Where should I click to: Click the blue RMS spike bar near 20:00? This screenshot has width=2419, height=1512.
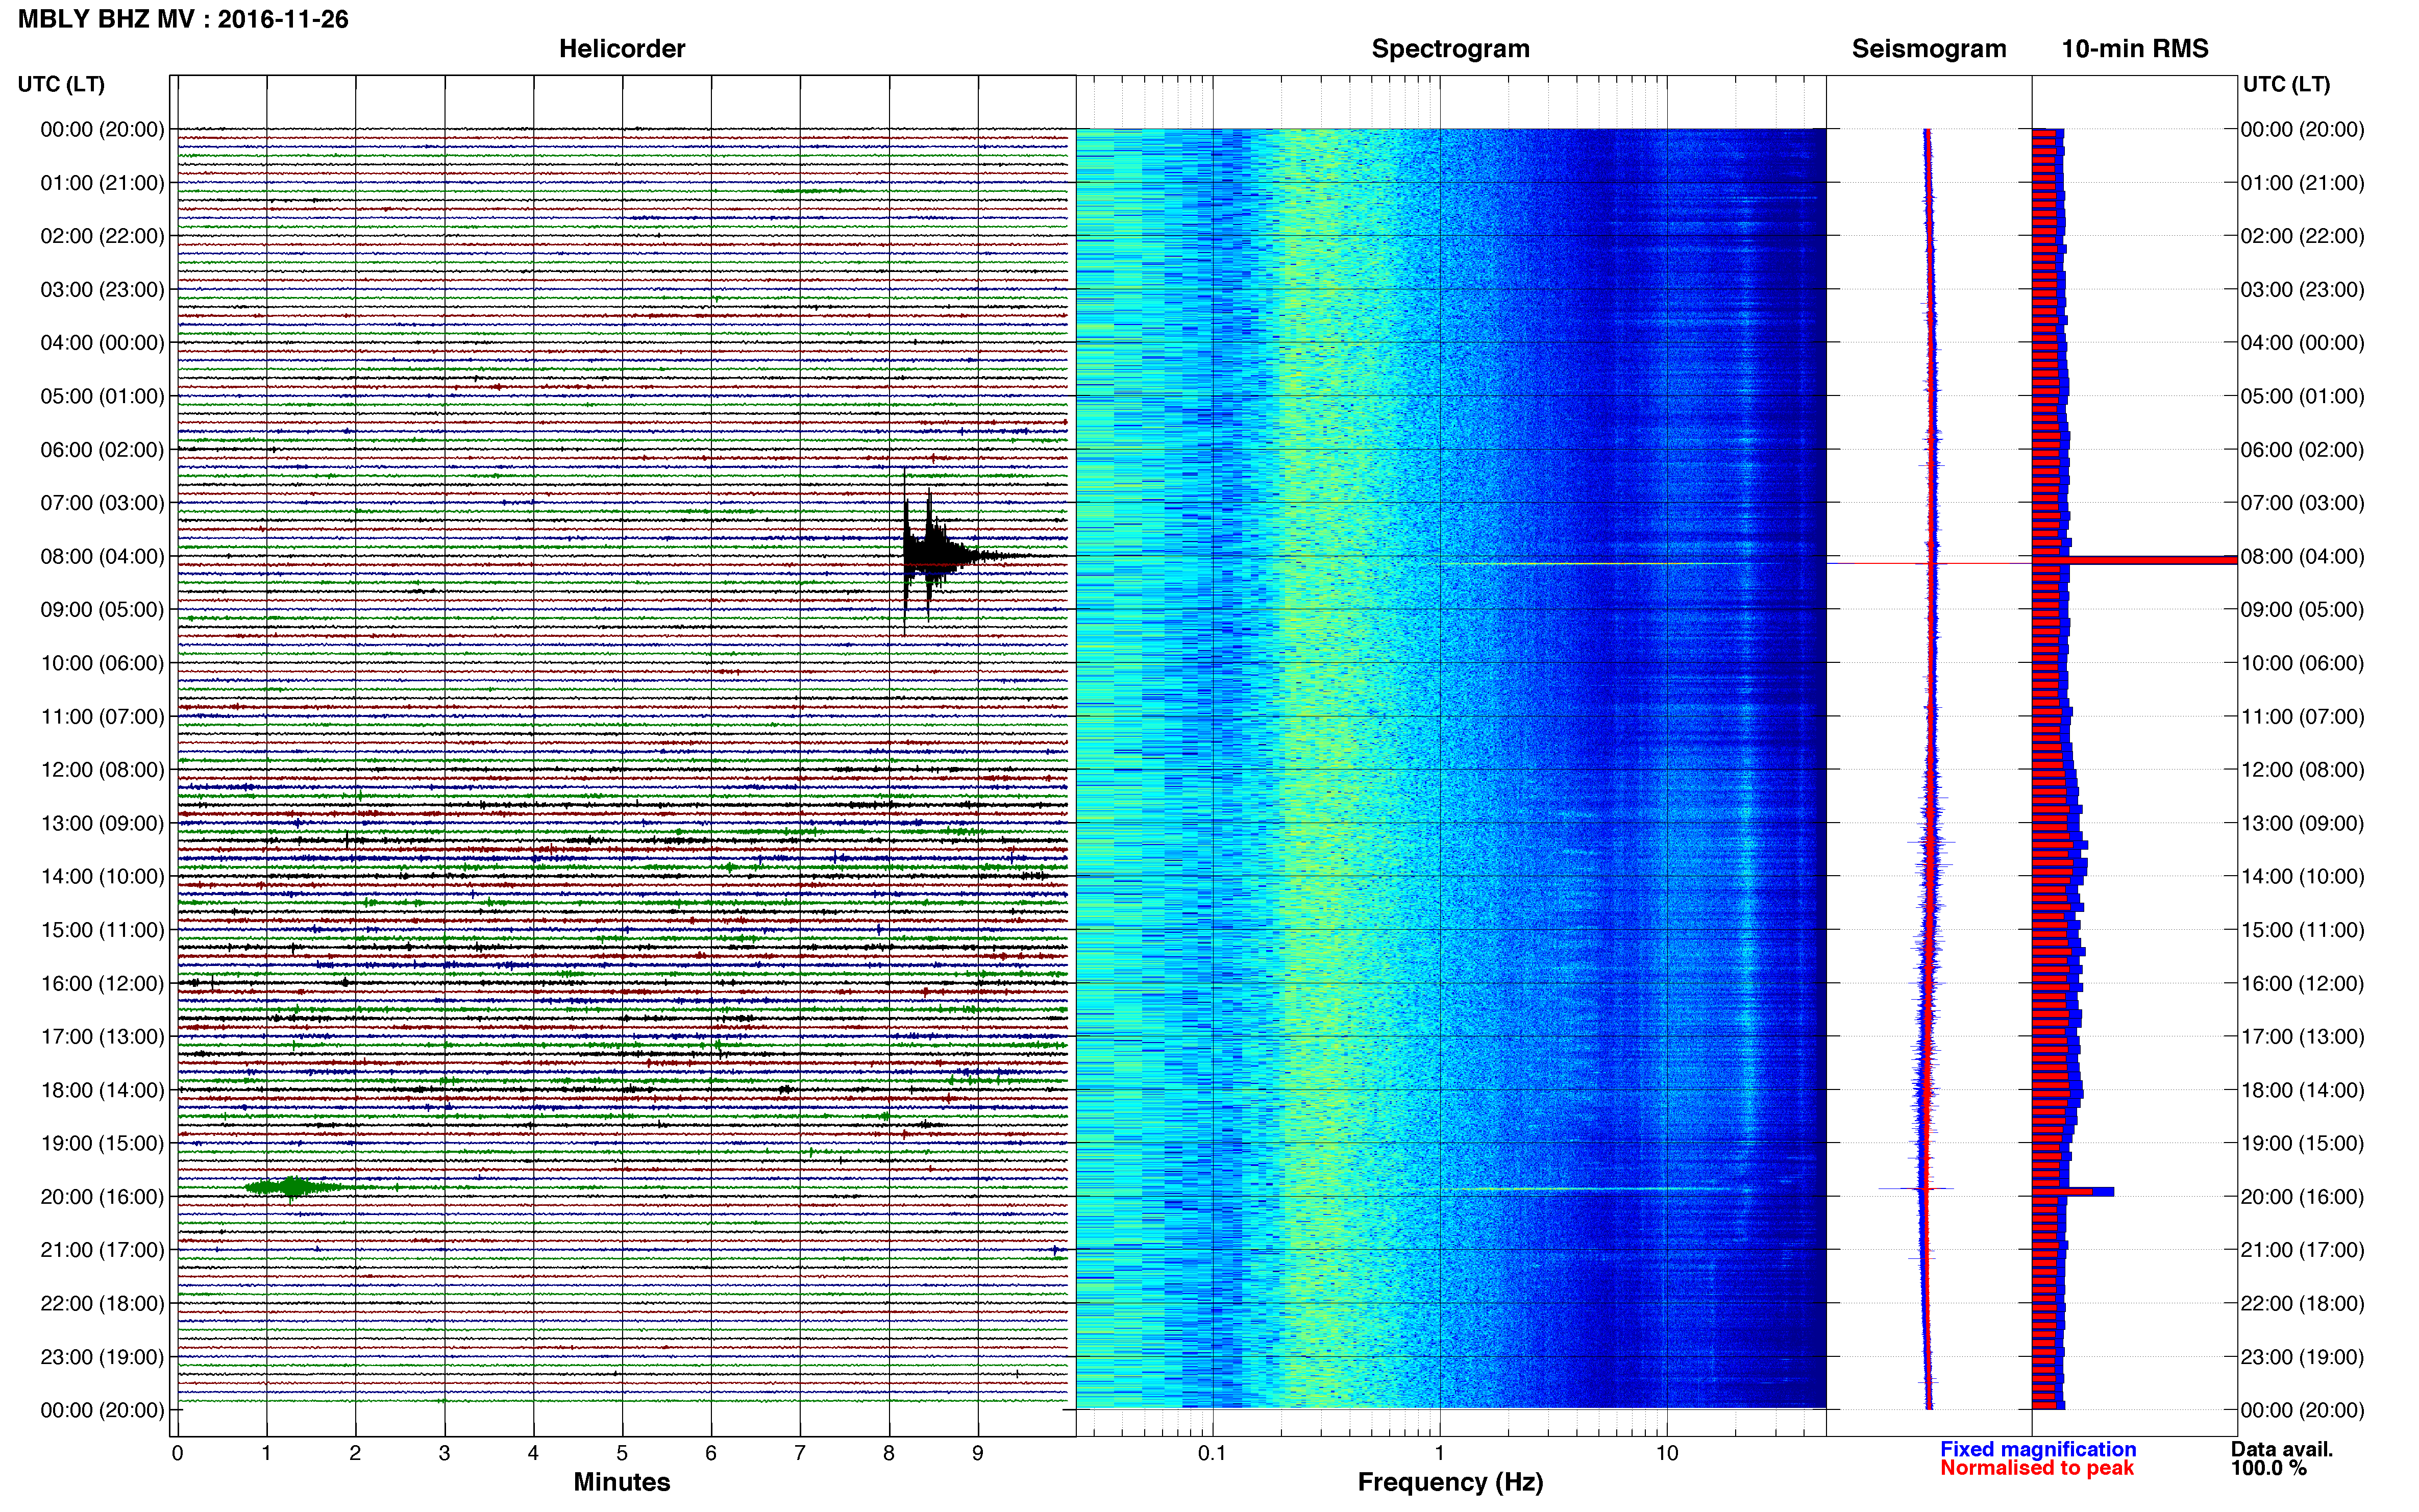click(x=2072, y=1191)
